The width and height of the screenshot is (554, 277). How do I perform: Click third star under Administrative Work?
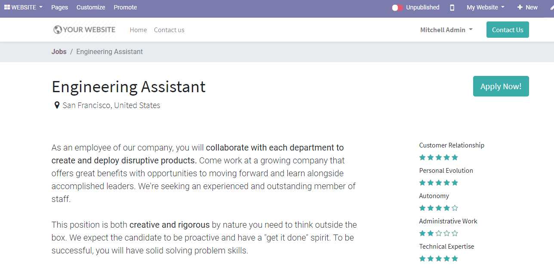pyautogui.click(x=439, y=233)
